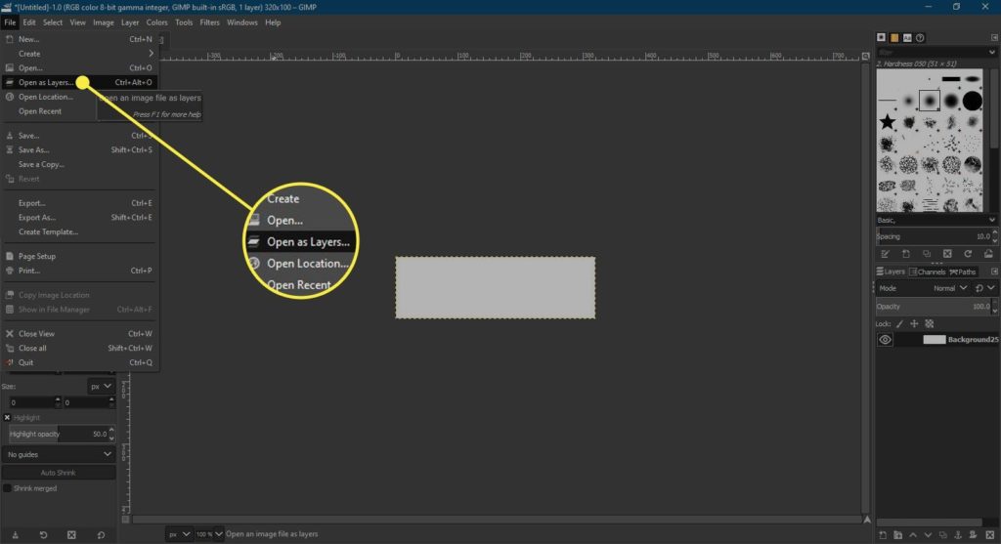Viewport: 1001px width, 544px height.
Task: Raise the layer with up arrow icon
Action: 913,535
